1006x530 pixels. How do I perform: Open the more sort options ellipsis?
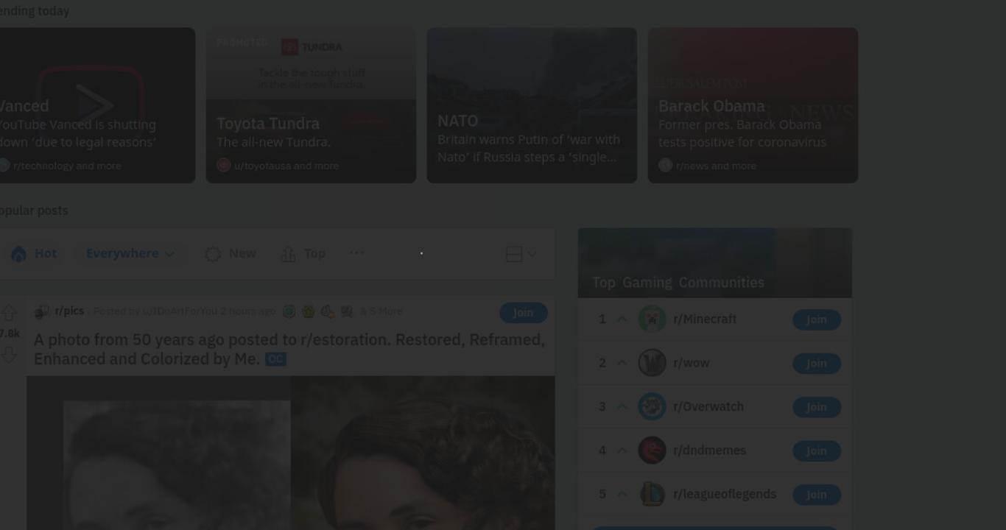click(356, 252)
